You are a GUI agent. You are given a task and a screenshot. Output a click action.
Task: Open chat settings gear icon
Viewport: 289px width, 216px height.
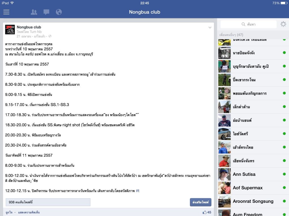[x=283, y=24]
